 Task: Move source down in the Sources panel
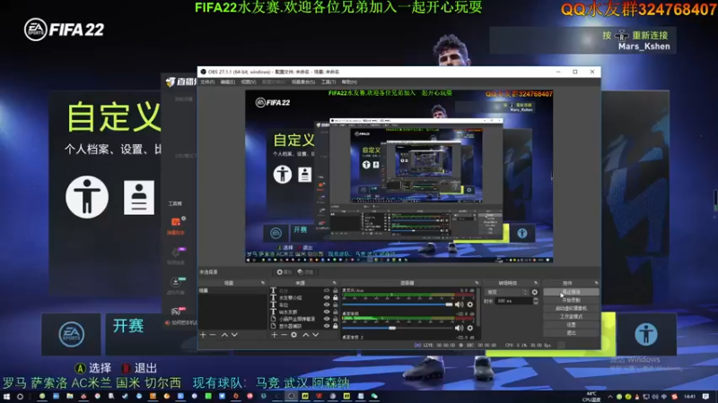[x=316, y=335]
